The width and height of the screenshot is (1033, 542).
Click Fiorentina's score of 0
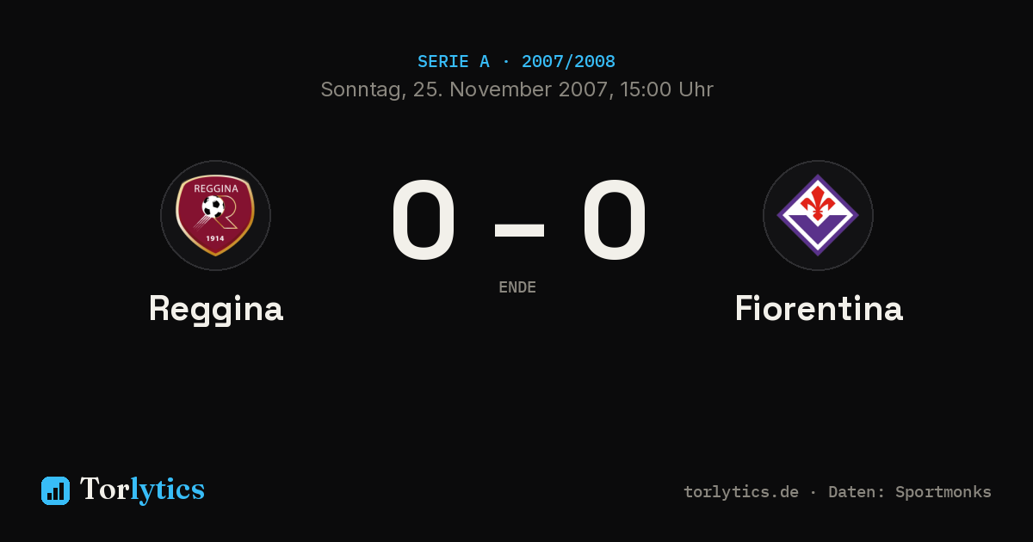pyautogui.click(x=615, y=220)
